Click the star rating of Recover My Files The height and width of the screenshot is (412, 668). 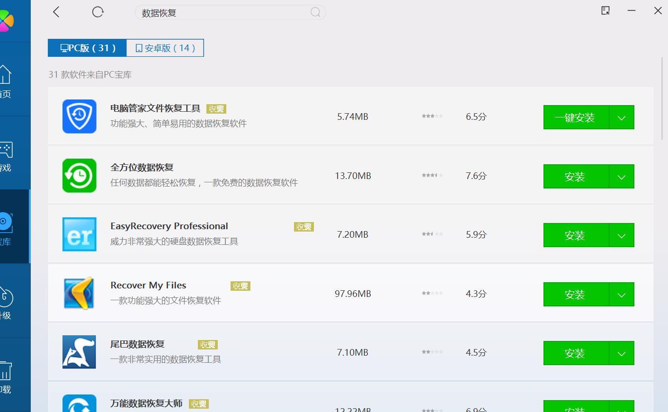click(x=432, y=293)
